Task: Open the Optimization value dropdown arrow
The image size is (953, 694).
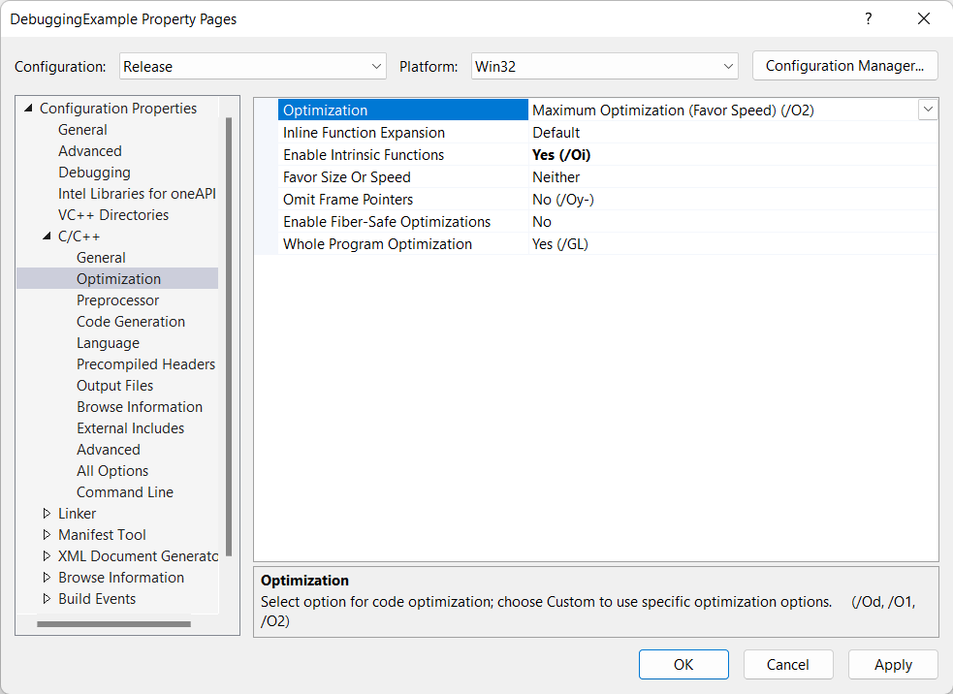Action: (928, 110)
